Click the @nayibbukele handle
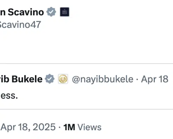173x139 pixels. [103, 79]
